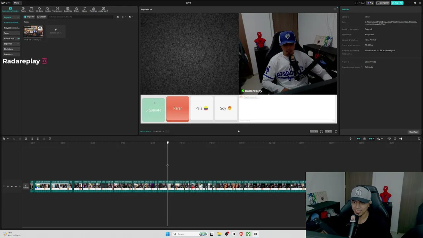Image resolution: width=423 pixels, height=238 pixels.
Task: Play the video in the player
Action: 239,131
